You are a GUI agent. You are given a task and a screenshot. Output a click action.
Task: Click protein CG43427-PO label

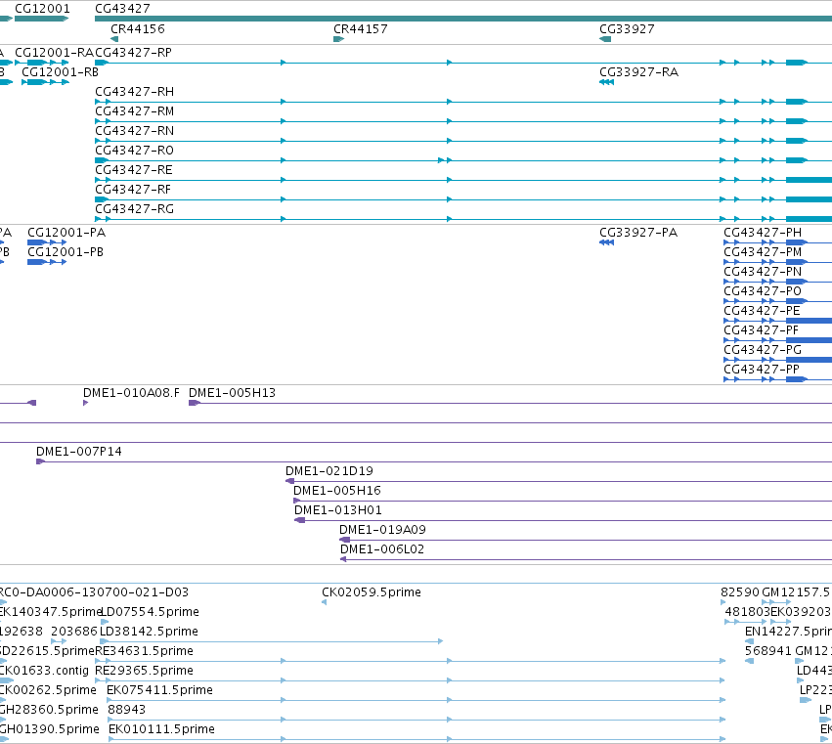tap(763, 291)
